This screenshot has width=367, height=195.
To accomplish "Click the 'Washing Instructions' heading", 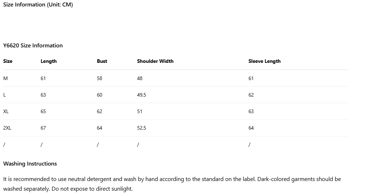I will pyautogui.click(x=30, y=164).
